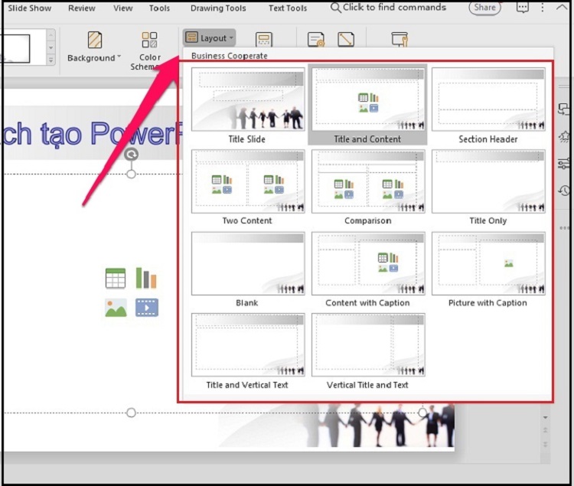Insert video via slide placeholder icon
Image resolution: width=574 pixels, height=486 pixels.
[x=147, y=308]
